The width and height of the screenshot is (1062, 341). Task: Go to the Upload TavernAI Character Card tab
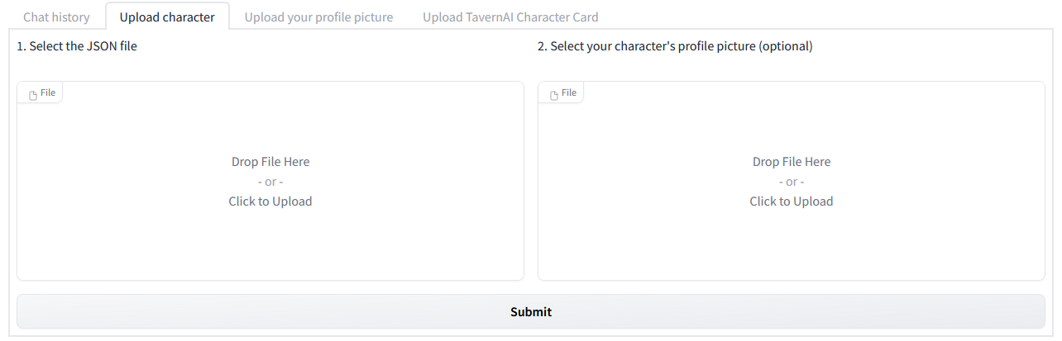[x=510, y=17]
